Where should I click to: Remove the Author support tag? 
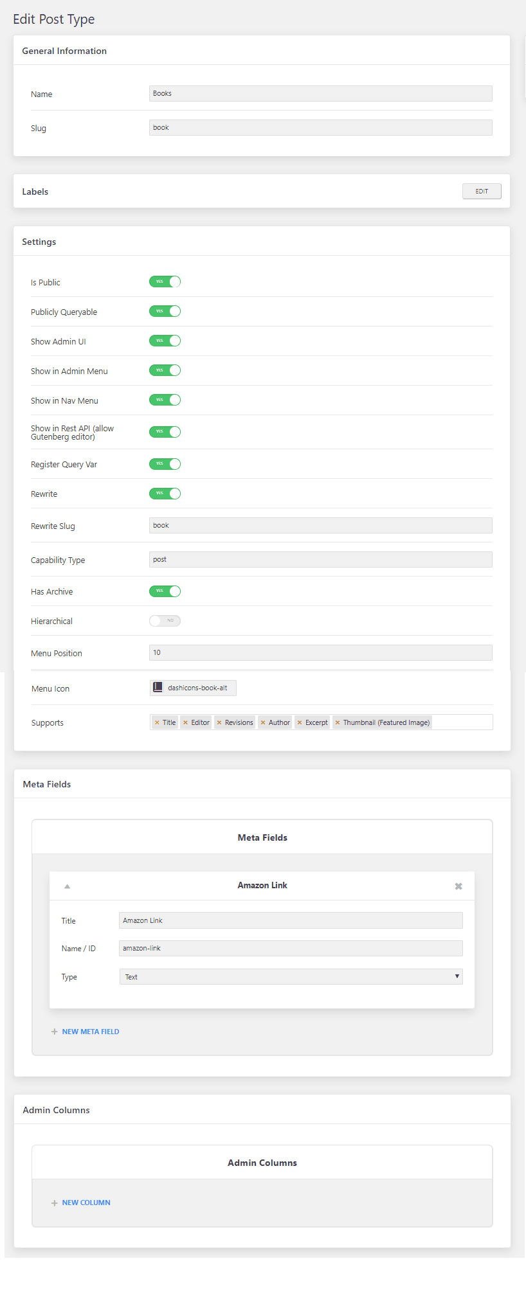[x=263, y=722]
